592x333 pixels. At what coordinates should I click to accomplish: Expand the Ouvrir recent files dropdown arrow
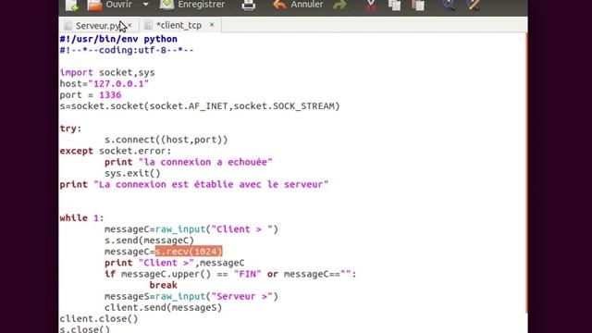(x=146, y=5)
